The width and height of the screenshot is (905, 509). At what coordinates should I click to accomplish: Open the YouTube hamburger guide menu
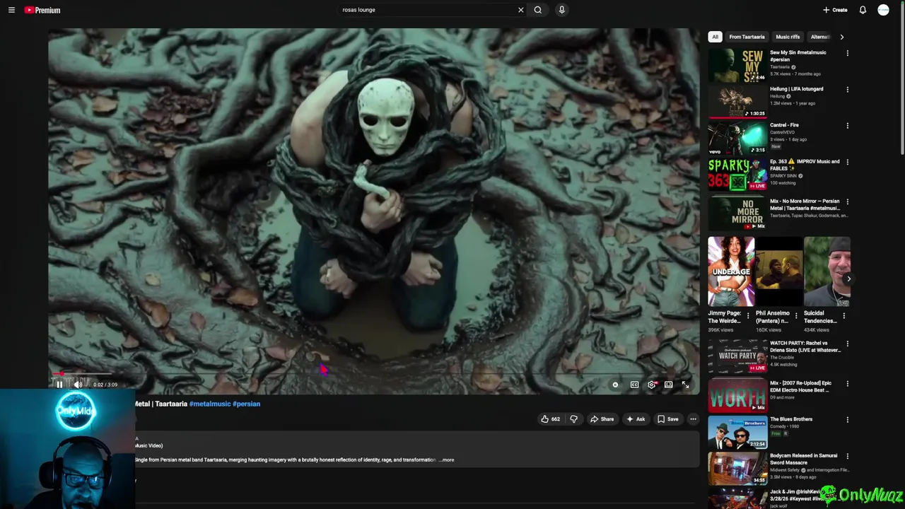(x=11, y=10)
